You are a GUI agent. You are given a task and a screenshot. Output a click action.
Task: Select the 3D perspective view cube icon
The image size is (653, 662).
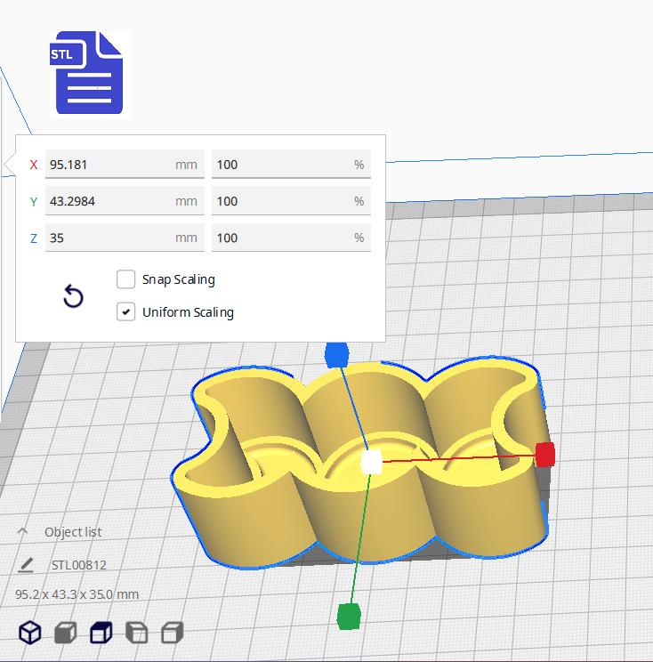[x=30, y=633]
